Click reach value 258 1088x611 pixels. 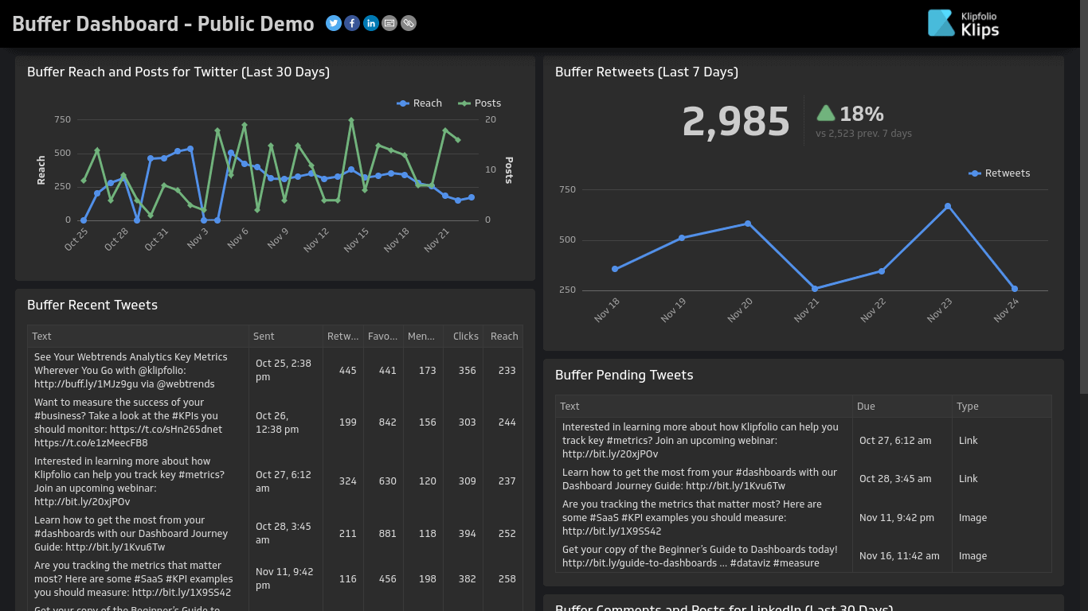click(507, 579)
